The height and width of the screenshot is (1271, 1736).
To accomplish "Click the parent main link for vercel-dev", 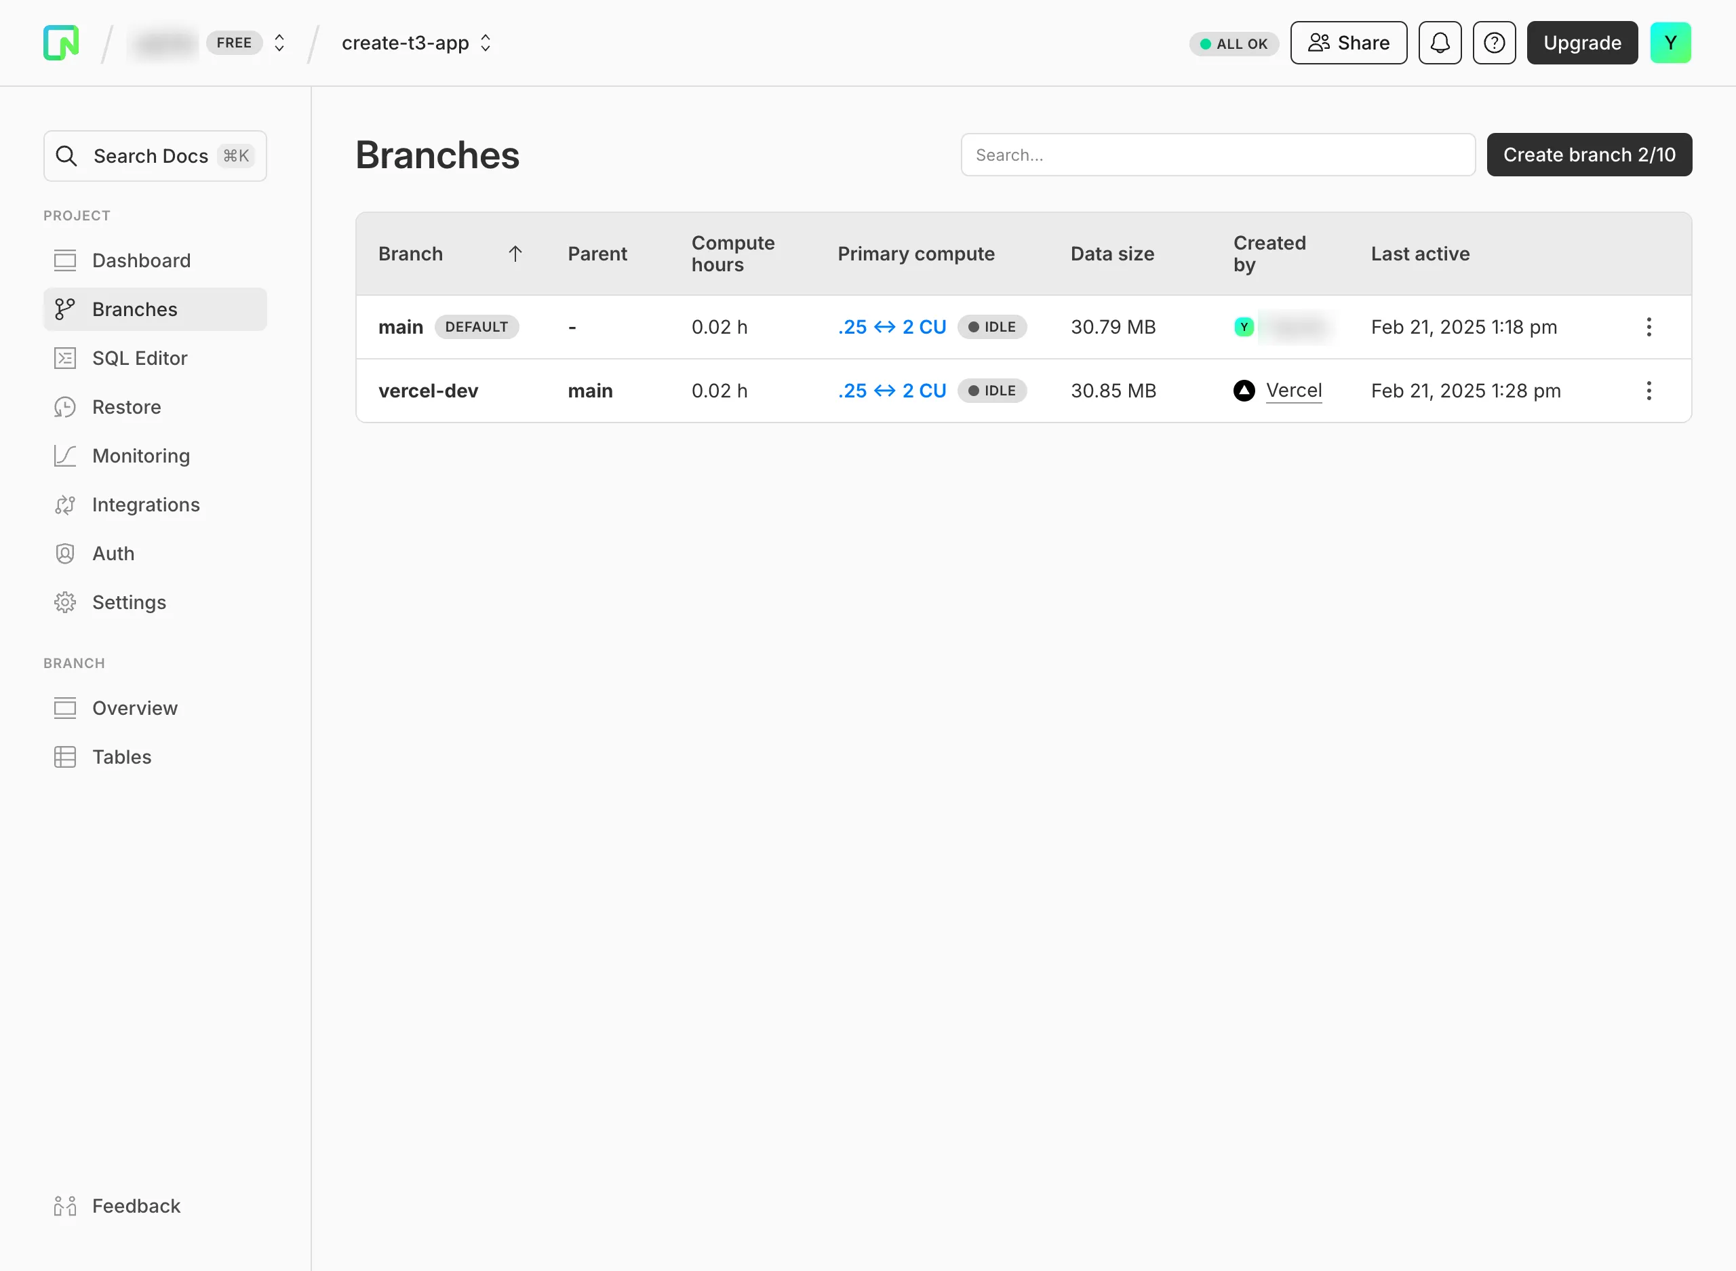I will tap(590, 391).
